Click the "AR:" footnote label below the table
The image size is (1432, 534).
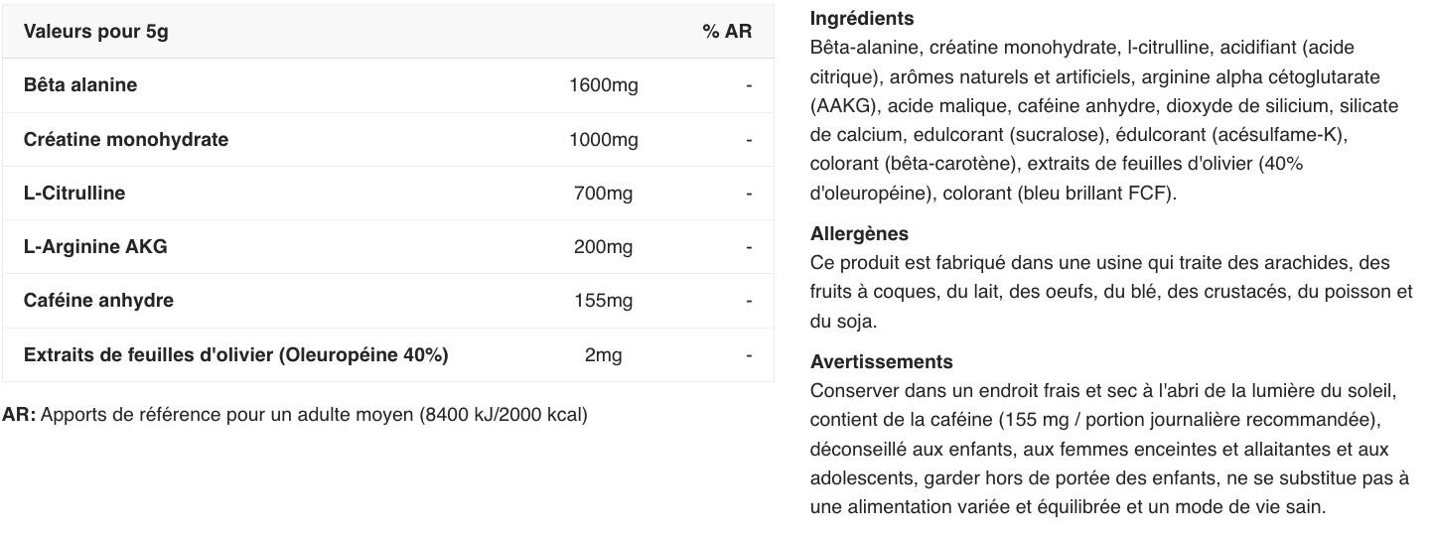[19, 415]
